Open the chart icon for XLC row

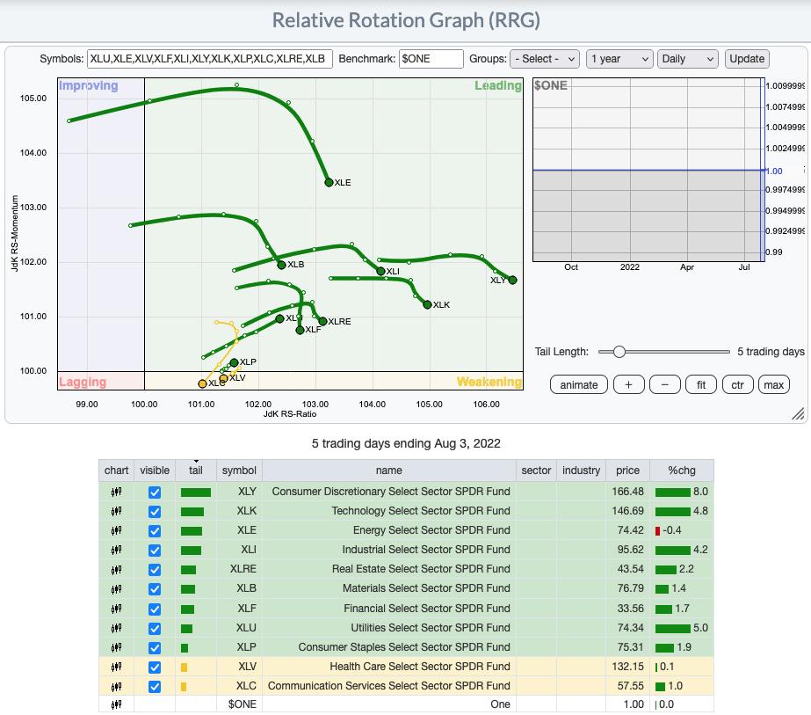tap(116, 686)
